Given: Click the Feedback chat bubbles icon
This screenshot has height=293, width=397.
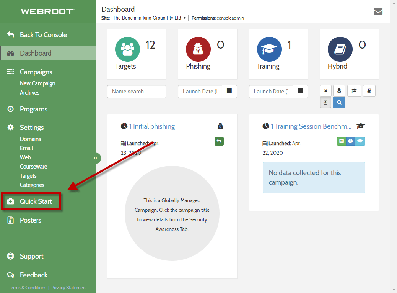Looking at the screenshot, I should pyautogui.click(x=10, y=275).
